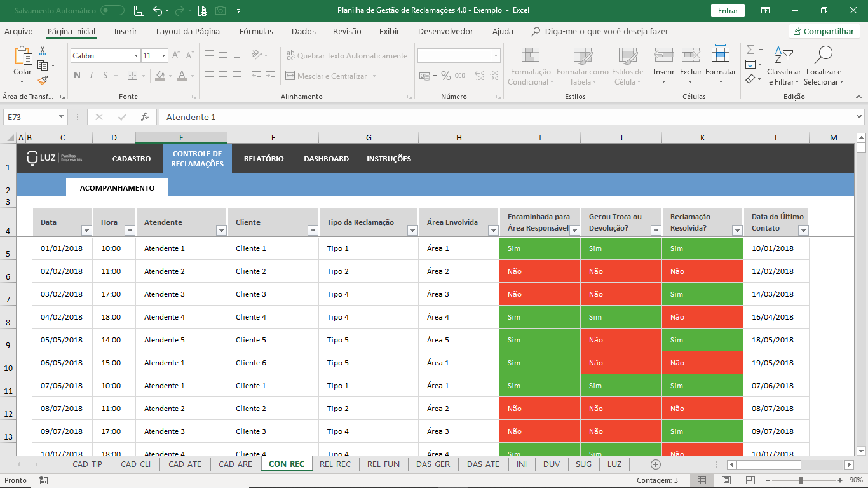
Task: Click the Insert Function fx icon
Action: point(145,117)
